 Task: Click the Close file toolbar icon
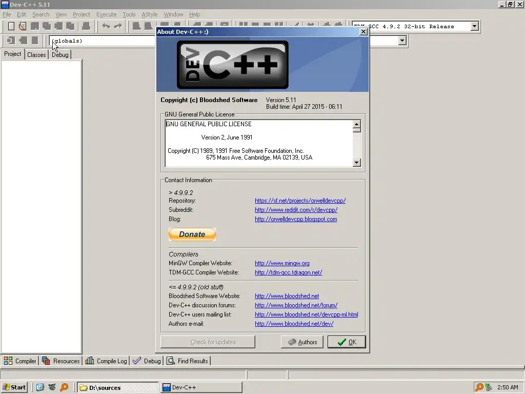[x=58, y=26]
